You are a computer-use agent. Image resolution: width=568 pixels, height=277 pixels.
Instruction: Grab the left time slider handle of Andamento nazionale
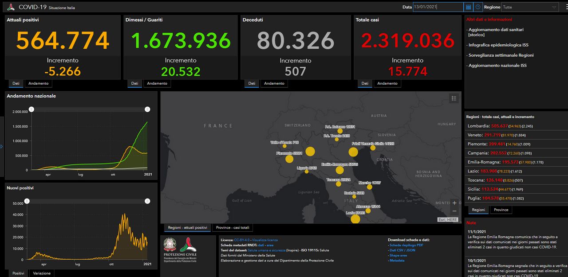32,109
